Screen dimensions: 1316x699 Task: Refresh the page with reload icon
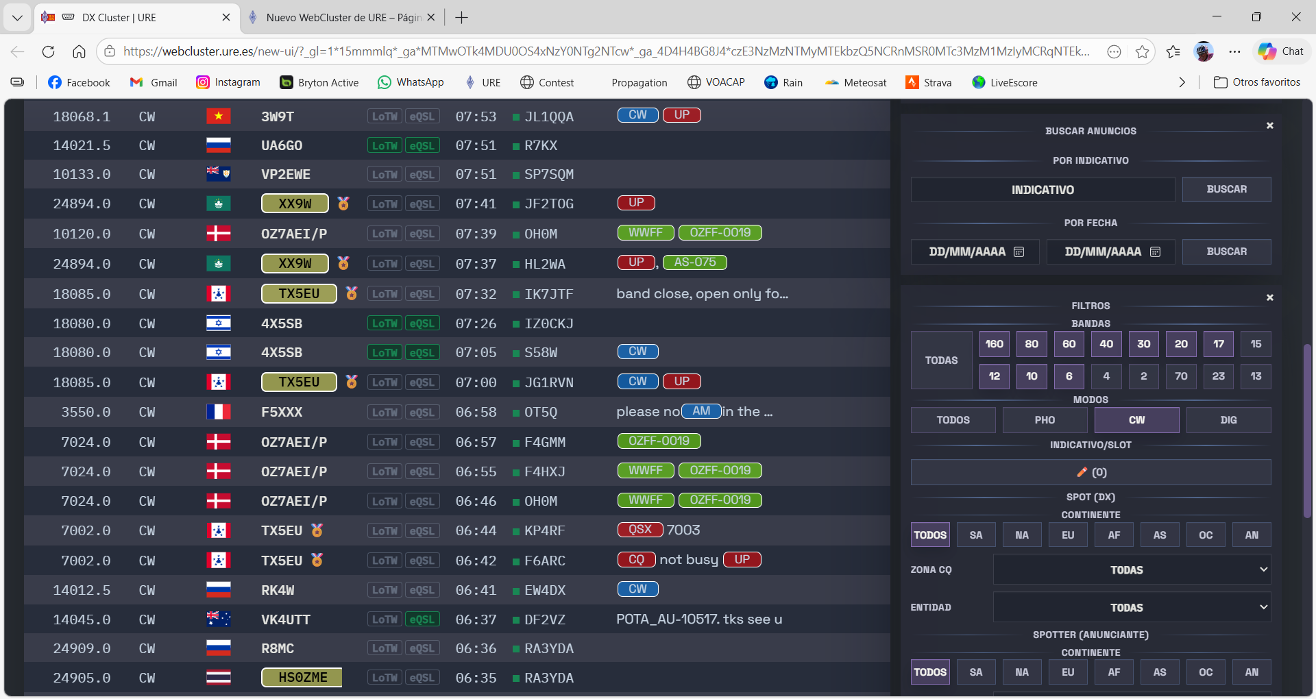click(48, 51)
